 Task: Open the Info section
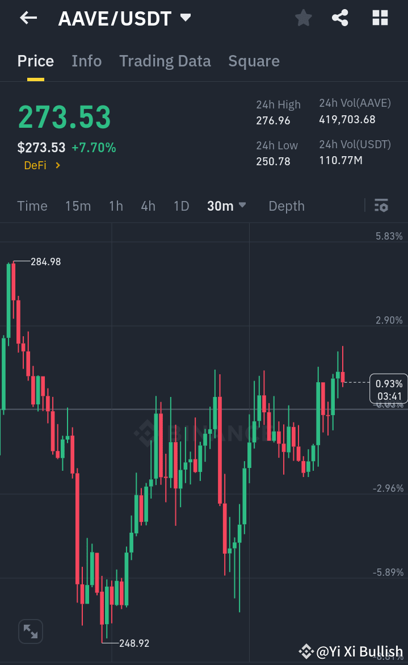click(x=86, y=61)
